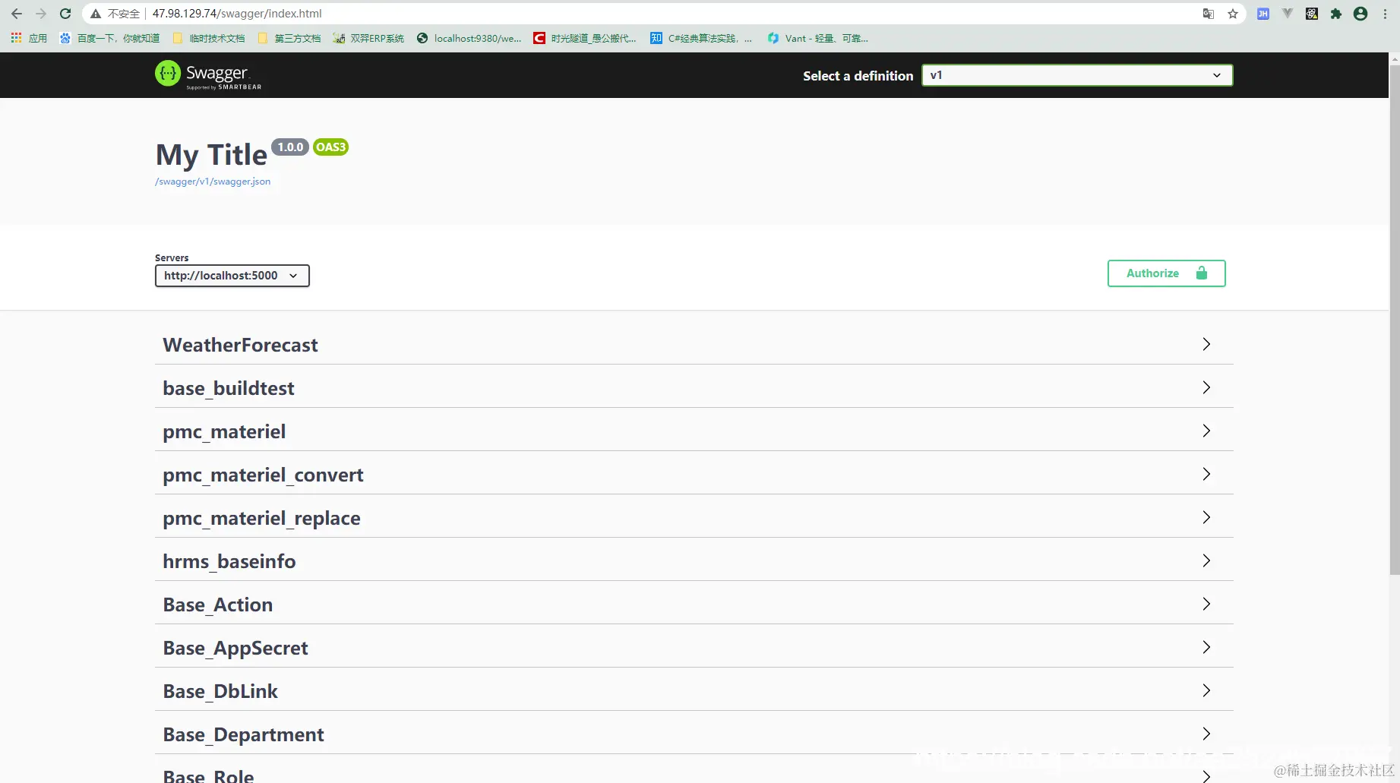
Task: Reload the Swagger page
Action: (x=65, y=14)
